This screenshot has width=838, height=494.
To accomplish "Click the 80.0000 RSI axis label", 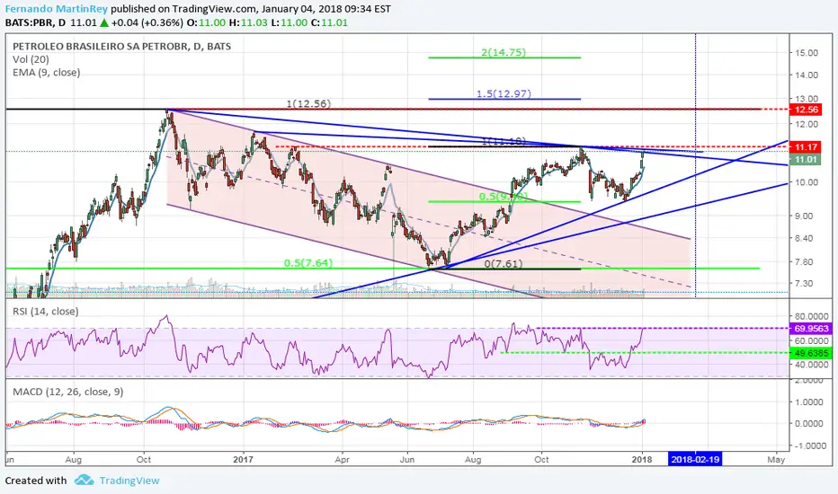I will [811, 316].
